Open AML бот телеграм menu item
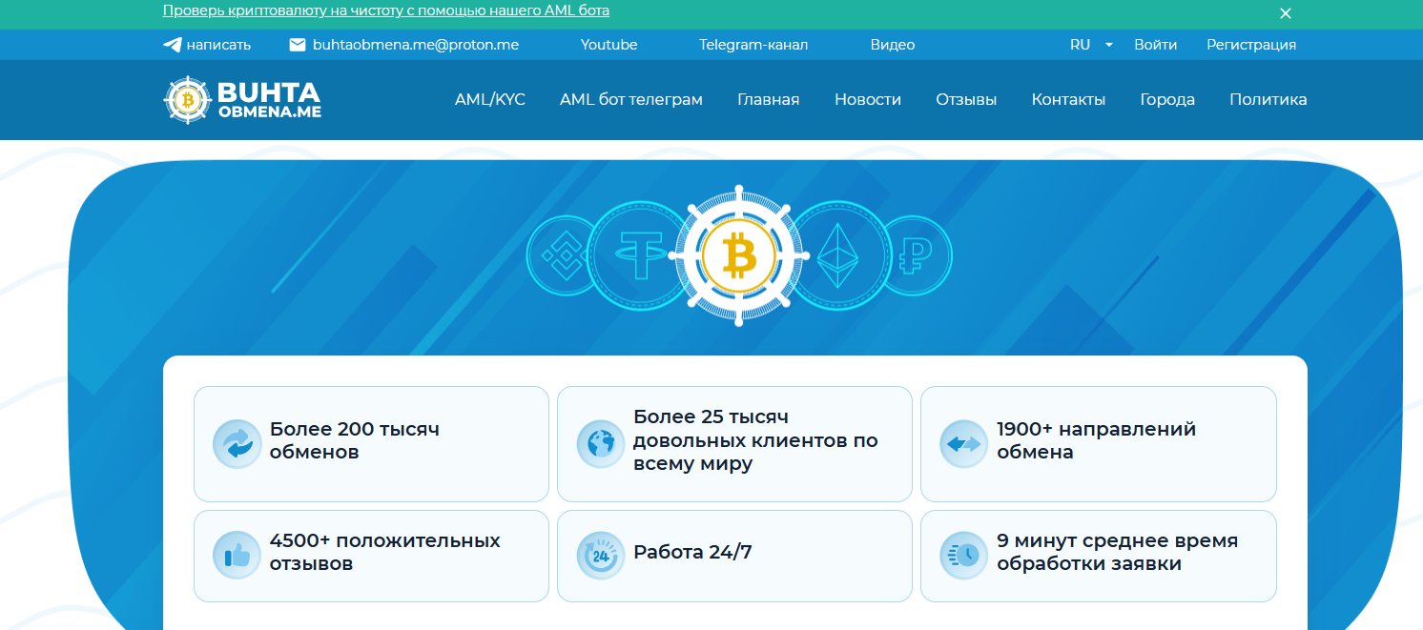Viewport: 1423px width, 630px height. pos(631,99)
